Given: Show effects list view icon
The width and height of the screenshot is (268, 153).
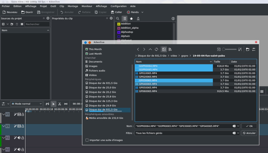Looking at the screenshot, I should (x=124, y=18).
